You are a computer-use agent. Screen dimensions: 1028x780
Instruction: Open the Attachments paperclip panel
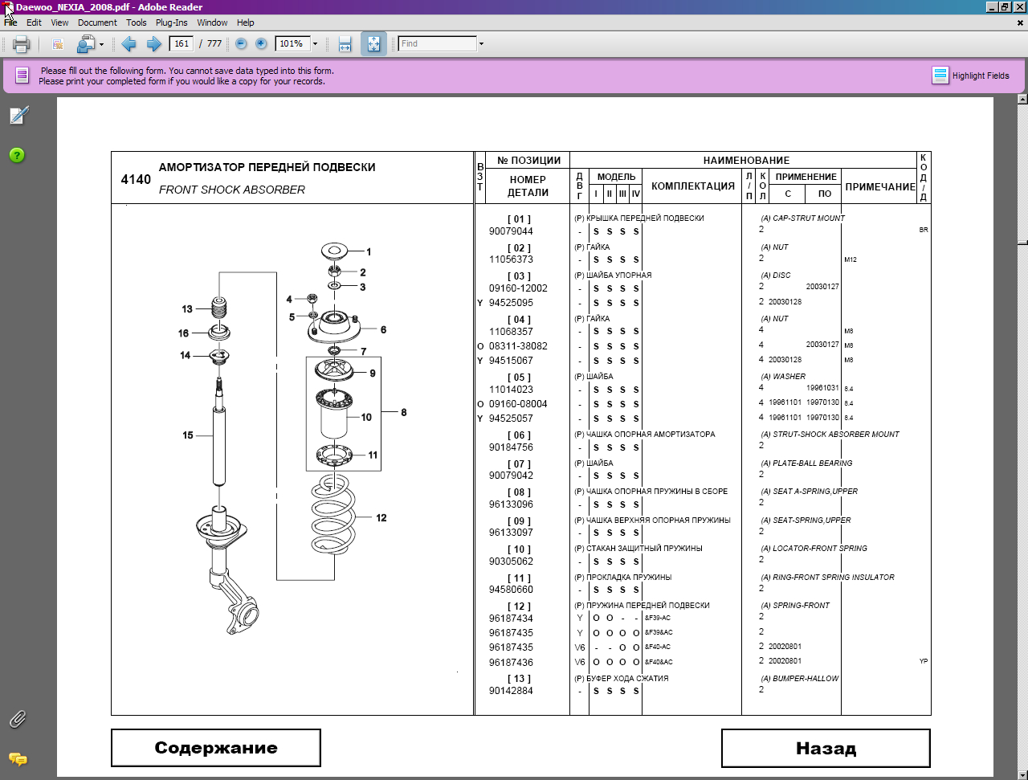click(x=18, y=719)
